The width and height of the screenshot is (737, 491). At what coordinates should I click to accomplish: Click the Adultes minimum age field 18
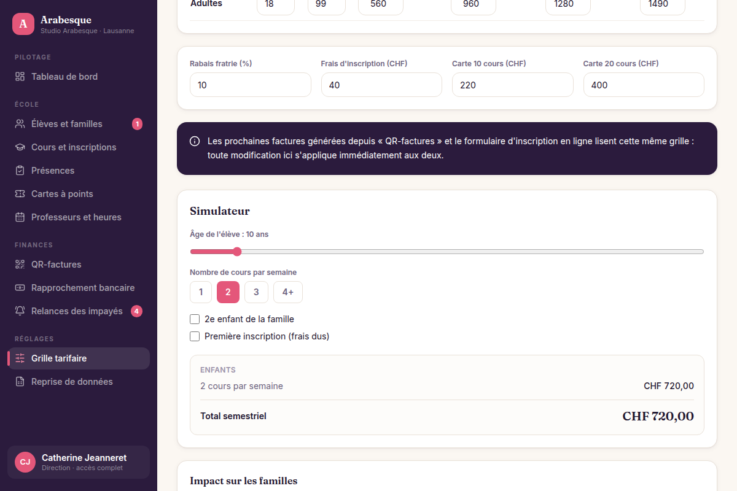(276, 6)
